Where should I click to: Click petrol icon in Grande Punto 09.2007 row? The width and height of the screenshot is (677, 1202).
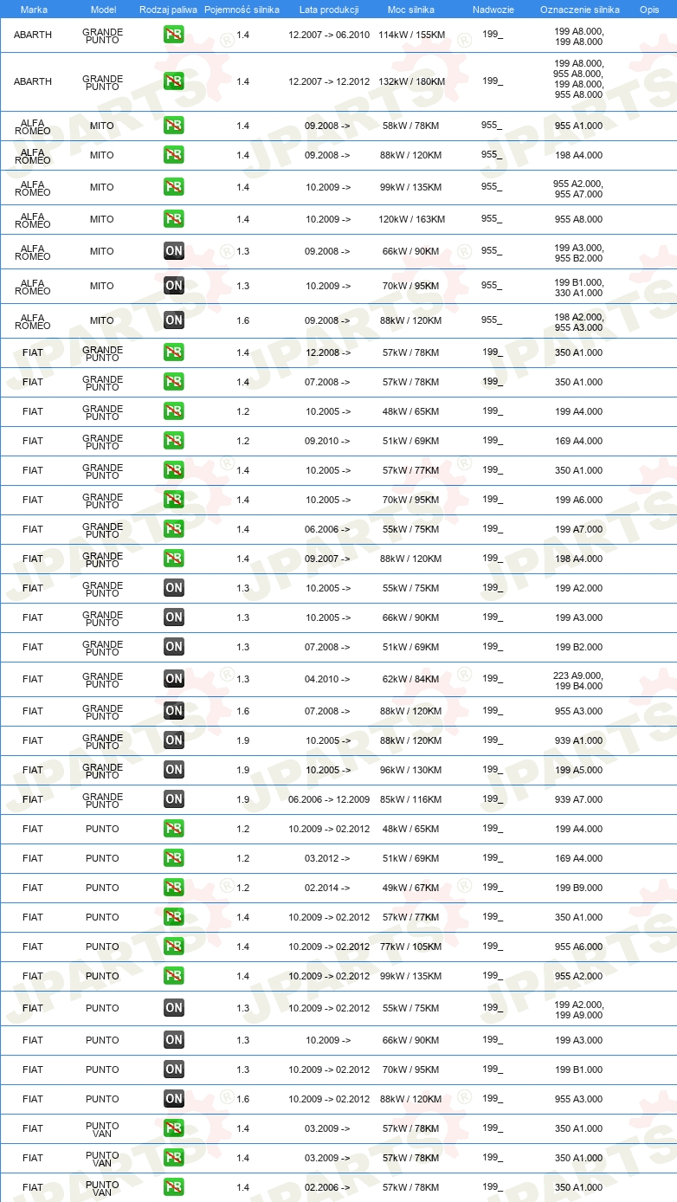point(174,559)
